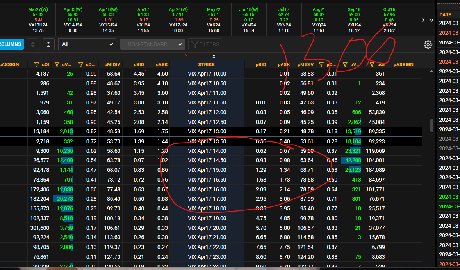Click call volume value 20,273
Screen dimensions: 460x270
[x=64, y=199]
